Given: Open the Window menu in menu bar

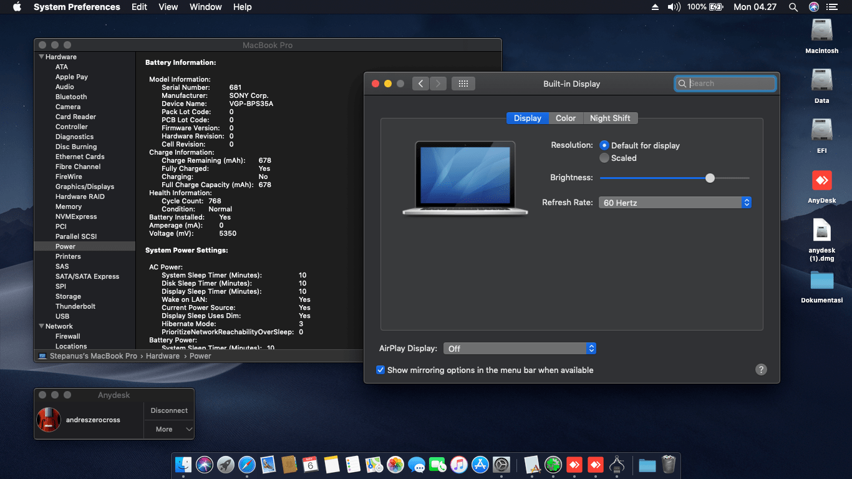Looking at the screenshot, I should [x=205, y=7].
